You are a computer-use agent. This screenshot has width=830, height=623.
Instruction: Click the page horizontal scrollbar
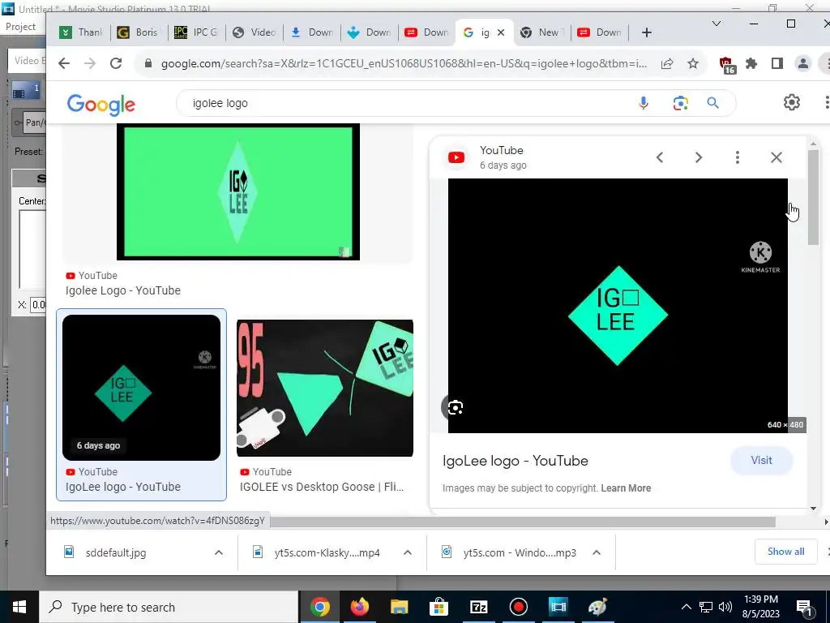[x=523, y=522]
